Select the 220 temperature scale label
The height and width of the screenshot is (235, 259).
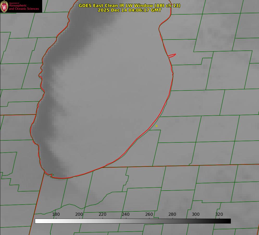(103, 214)
